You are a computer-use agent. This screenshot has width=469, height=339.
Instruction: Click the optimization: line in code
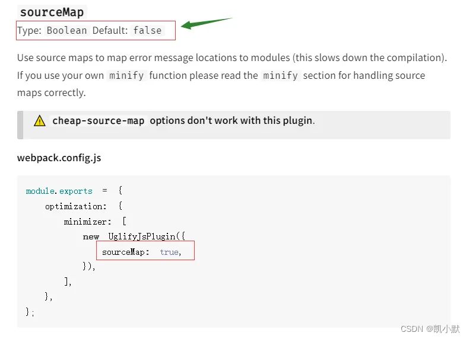pos(75,206)
